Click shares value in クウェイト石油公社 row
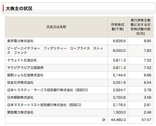This screenshot has width=156, height=126. coord(119,60)
